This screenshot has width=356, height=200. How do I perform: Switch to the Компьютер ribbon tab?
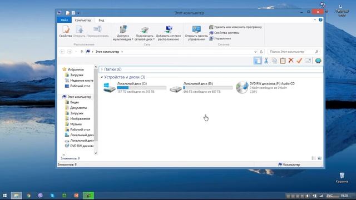pos(83,20)
